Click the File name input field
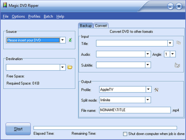 click(x=135, y=110)
